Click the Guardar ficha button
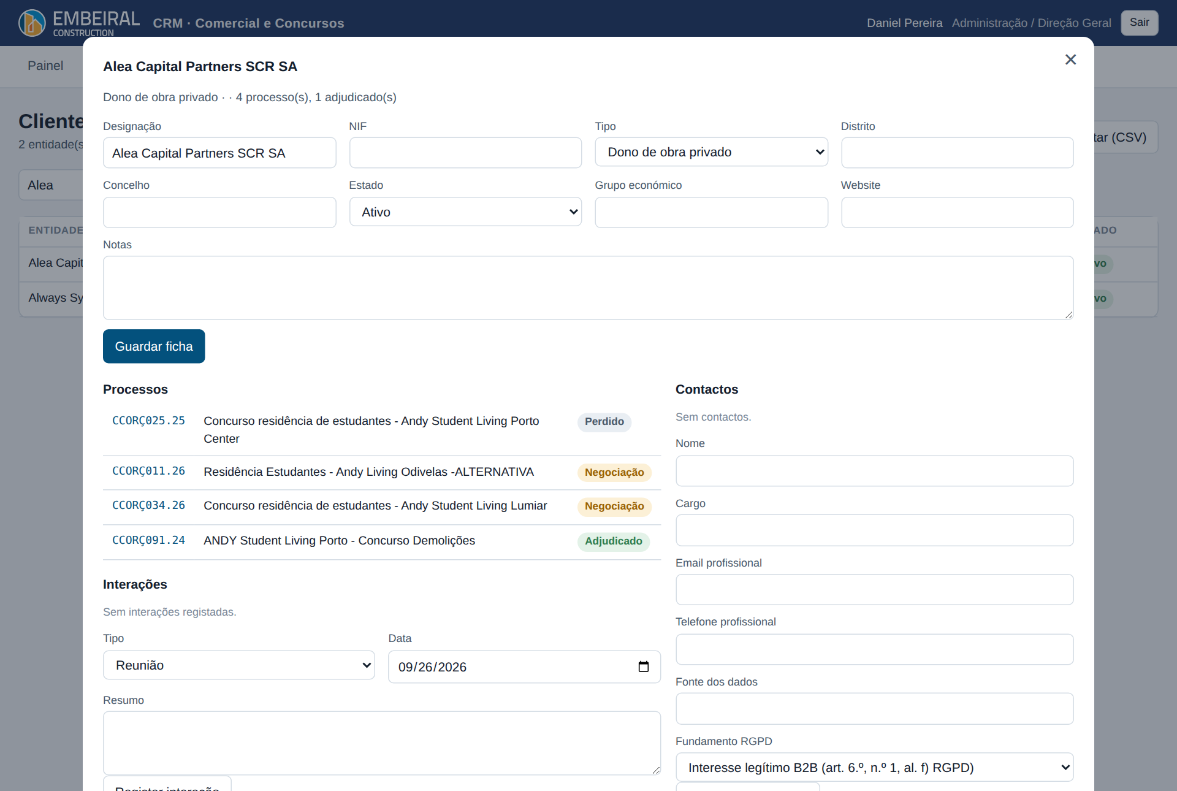1177x791 pixels. [x=154, y=346]
